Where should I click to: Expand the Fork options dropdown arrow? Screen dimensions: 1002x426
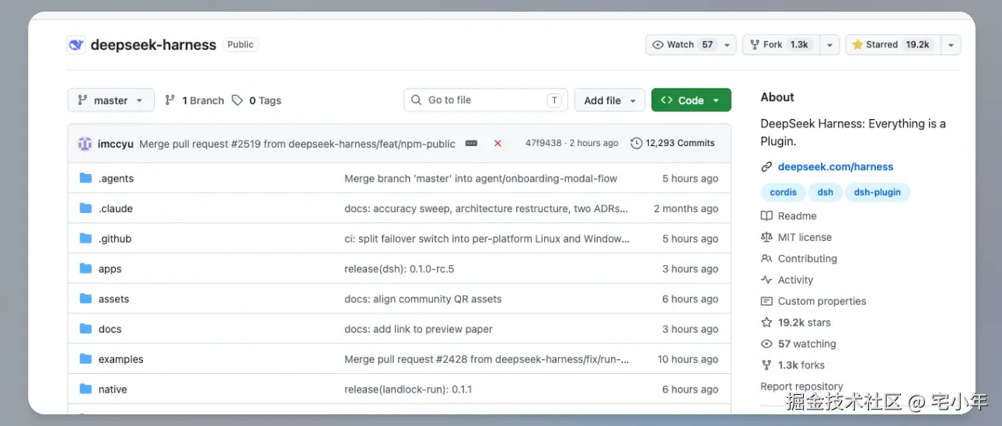tap(829, 45)
